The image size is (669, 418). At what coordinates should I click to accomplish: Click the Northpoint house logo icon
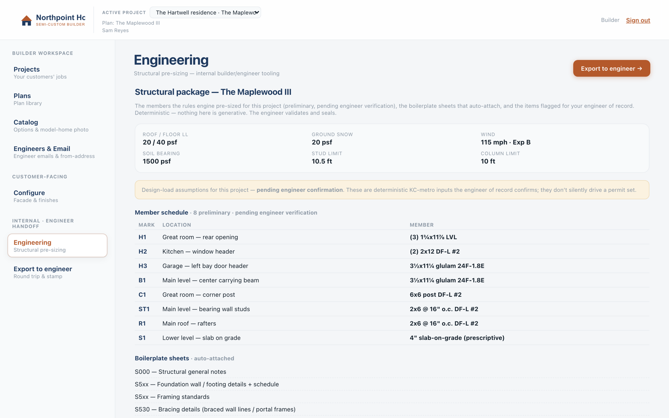click(x=26, y=20)
